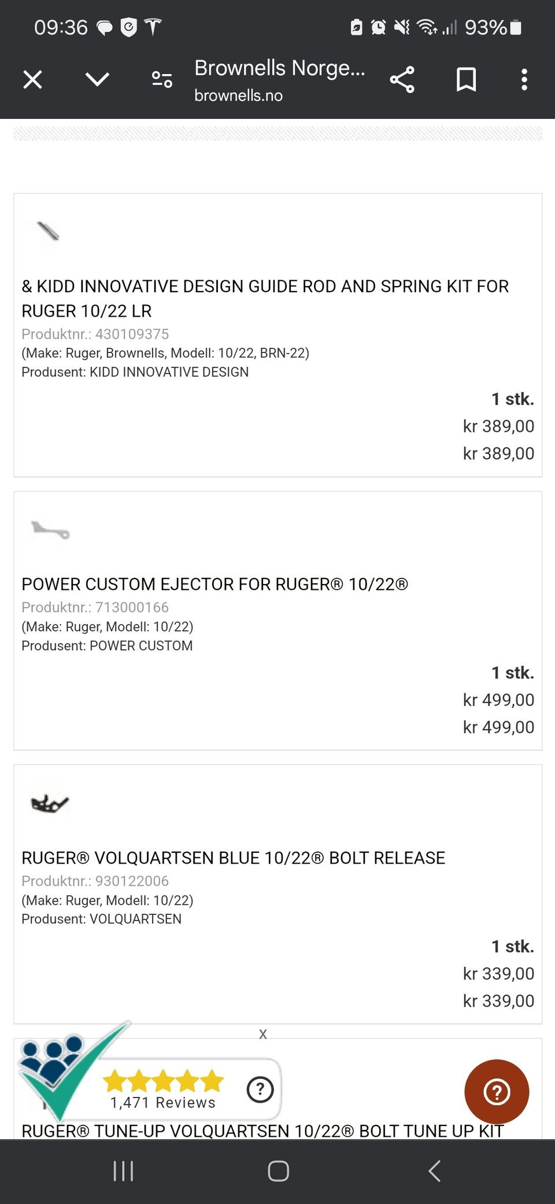555x1204 pixels.
Task: Open Android recent apps button
Action: click(x=123, y=1170)
